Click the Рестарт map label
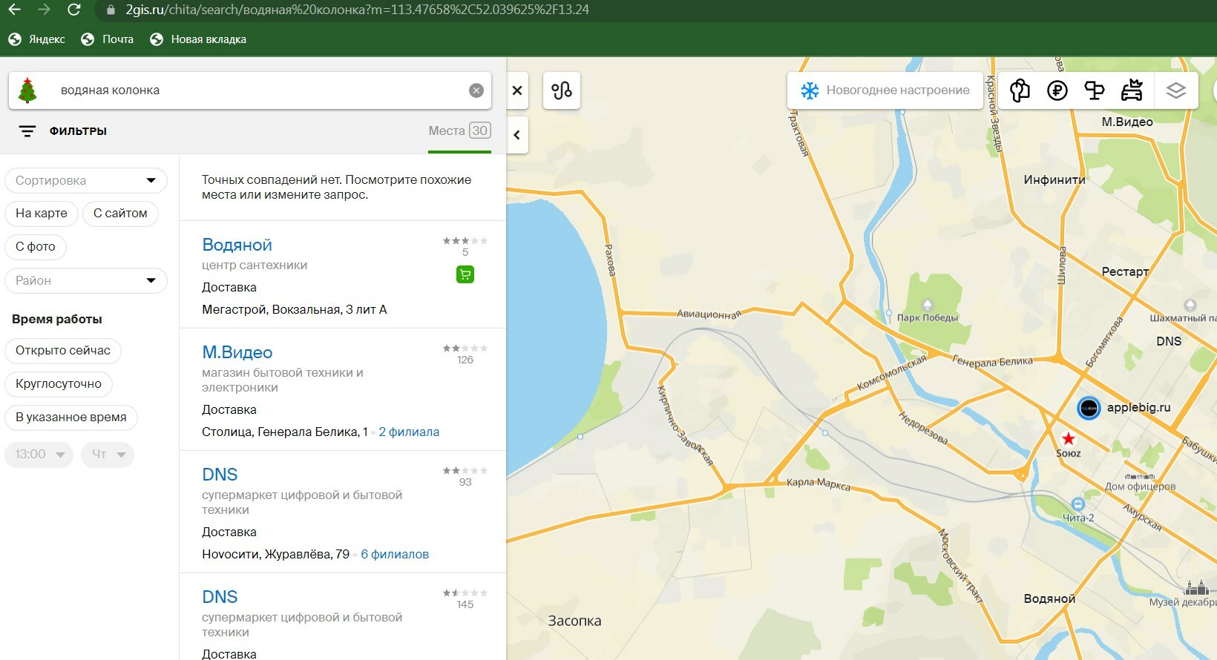1217x660 pixels. (x=1125, y=271)
